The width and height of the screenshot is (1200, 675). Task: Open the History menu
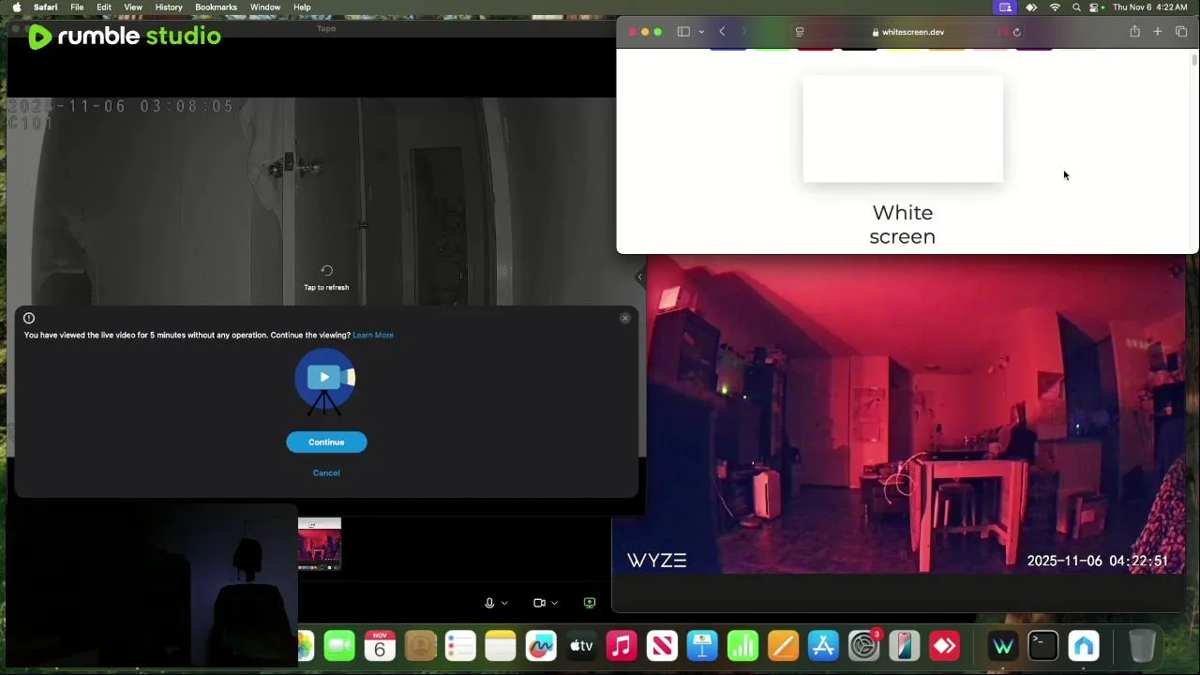pos(169,7)
